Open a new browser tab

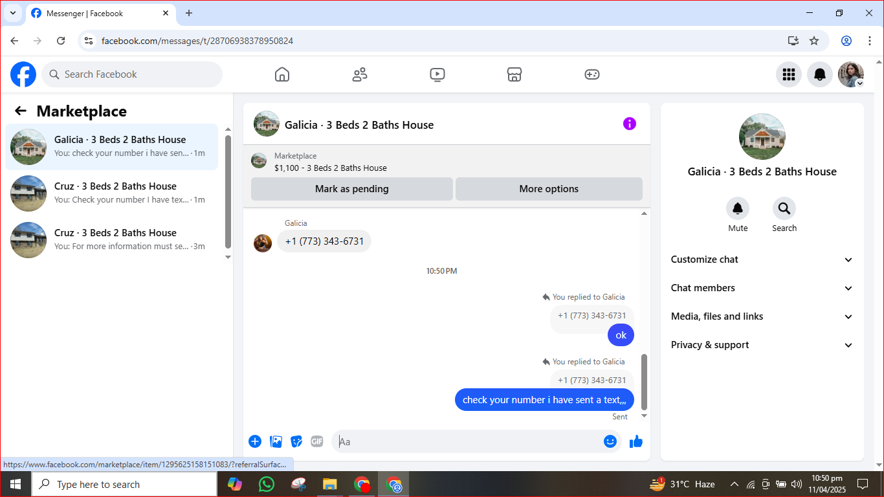189,13
